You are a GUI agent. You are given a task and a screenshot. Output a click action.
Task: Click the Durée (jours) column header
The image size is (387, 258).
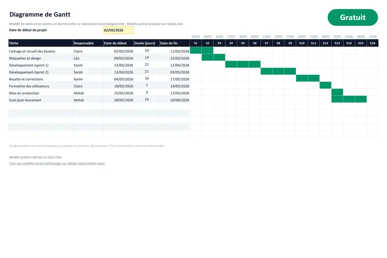(146, 43)
